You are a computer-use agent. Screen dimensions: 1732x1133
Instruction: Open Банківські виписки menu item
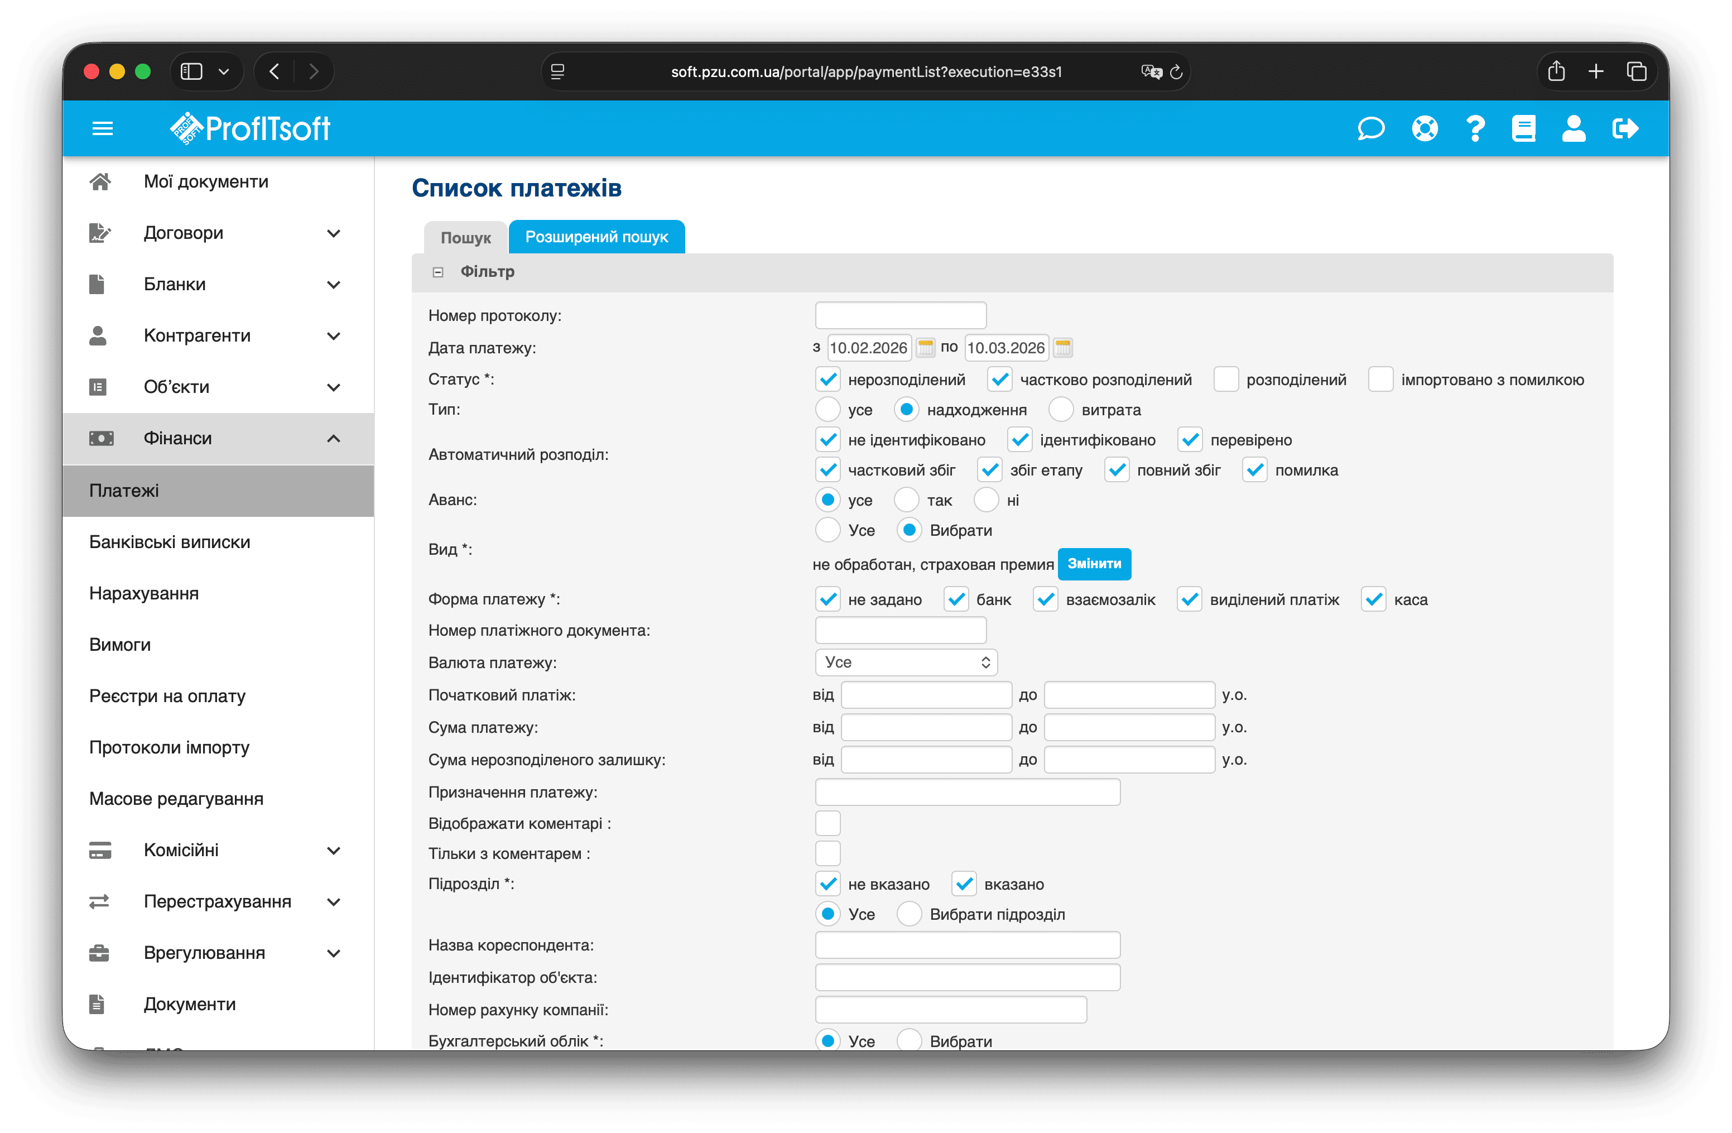[170, 542]
